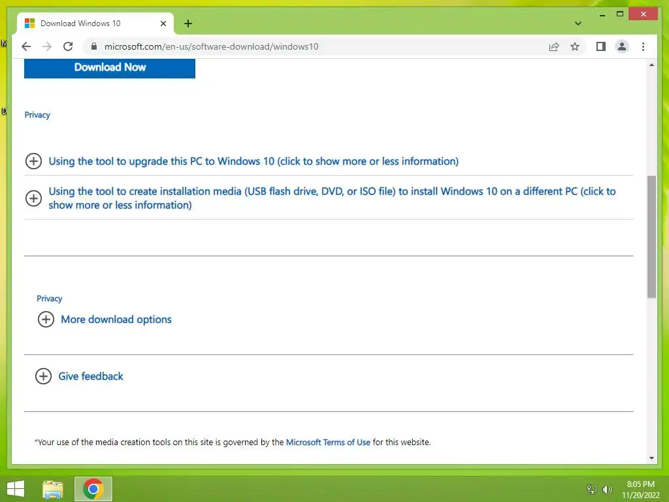This screenshot has height=502, width=669.
Task: Open the upper Privacy link
Action: tap(37, 115)
